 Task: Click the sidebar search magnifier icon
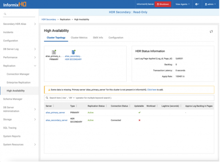pyautogui.click(x=5, y=14)
